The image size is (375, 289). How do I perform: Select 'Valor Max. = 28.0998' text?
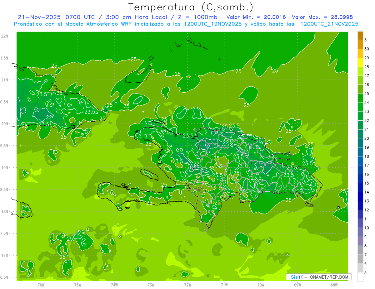(322, 17)
